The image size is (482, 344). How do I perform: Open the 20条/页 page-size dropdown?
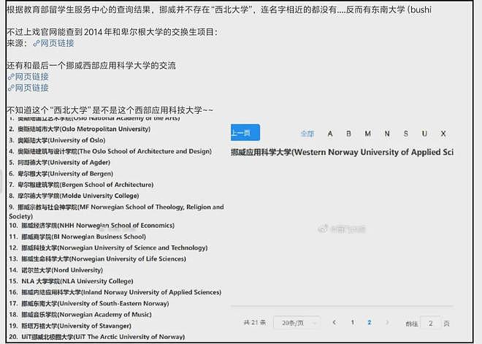pyautogui.click(x=297, y=323)
